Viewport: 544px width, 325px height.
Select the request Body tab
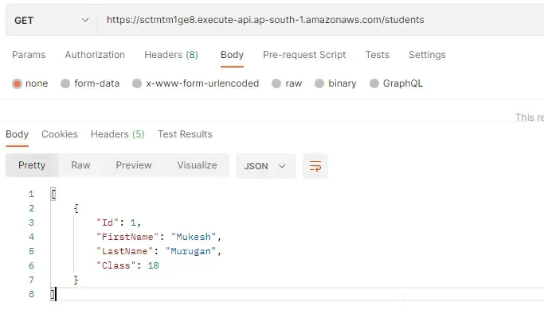[232, 55]
